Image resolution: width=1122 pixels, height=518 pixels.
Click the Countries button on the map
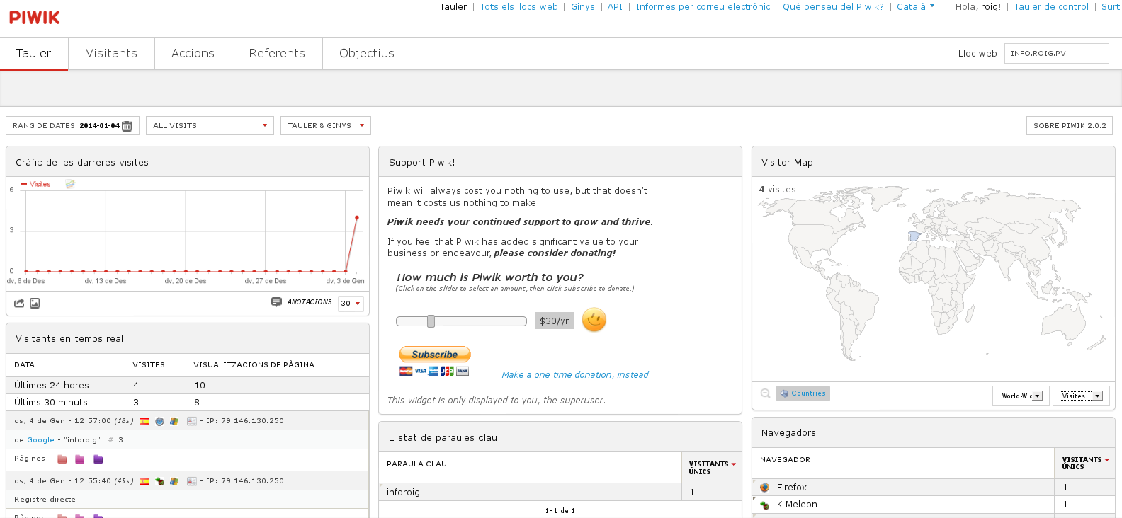point(803,393)
